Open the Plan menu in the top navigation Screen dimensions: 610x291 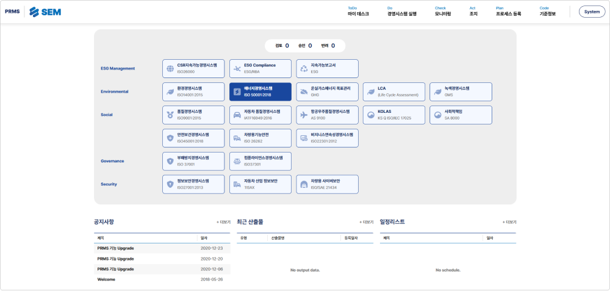509,11
